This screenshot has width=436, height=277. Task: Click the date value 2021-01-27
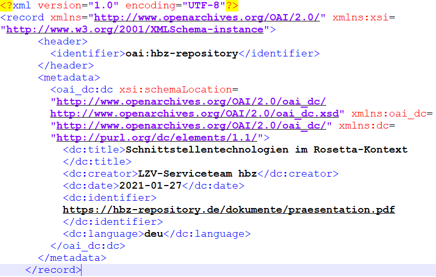[150, 186]
